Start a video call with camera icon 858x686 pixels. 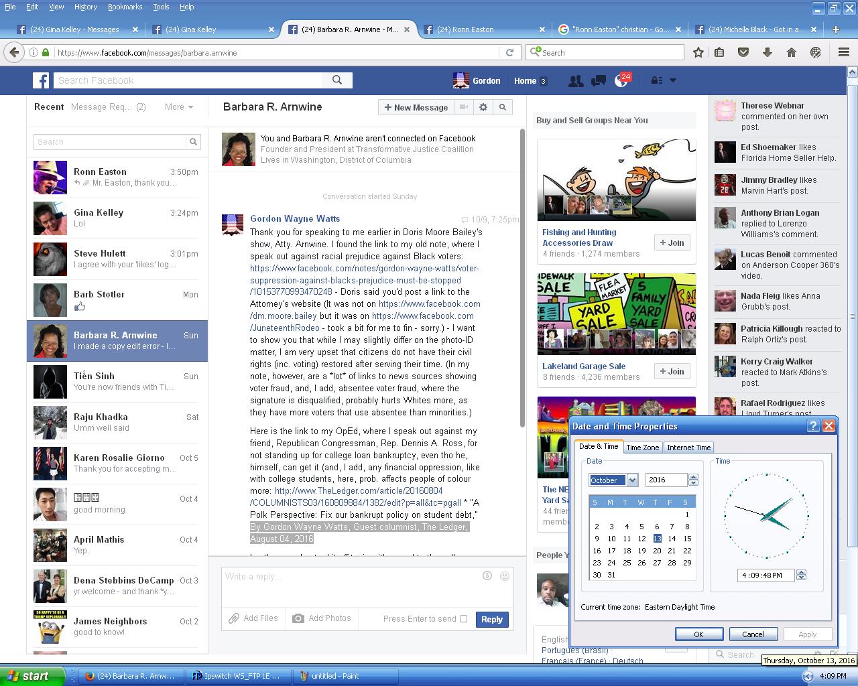click(x=463, y=107)
